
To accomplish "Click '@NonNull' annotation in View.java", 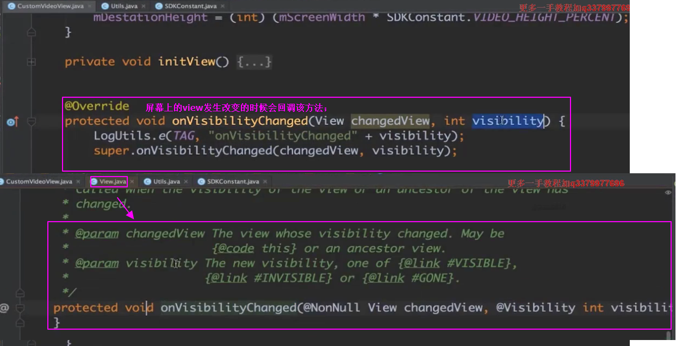I will click(x=331, y=308).
